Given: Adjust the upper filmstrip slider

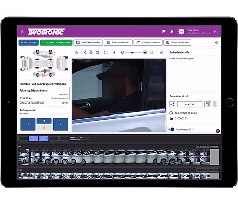Looking at the screenshot, I should click(81, 137).
